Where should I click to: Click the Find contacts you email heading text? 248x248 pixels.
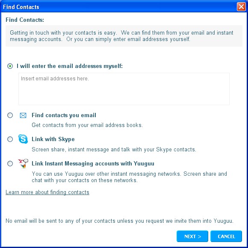(64, 115)
